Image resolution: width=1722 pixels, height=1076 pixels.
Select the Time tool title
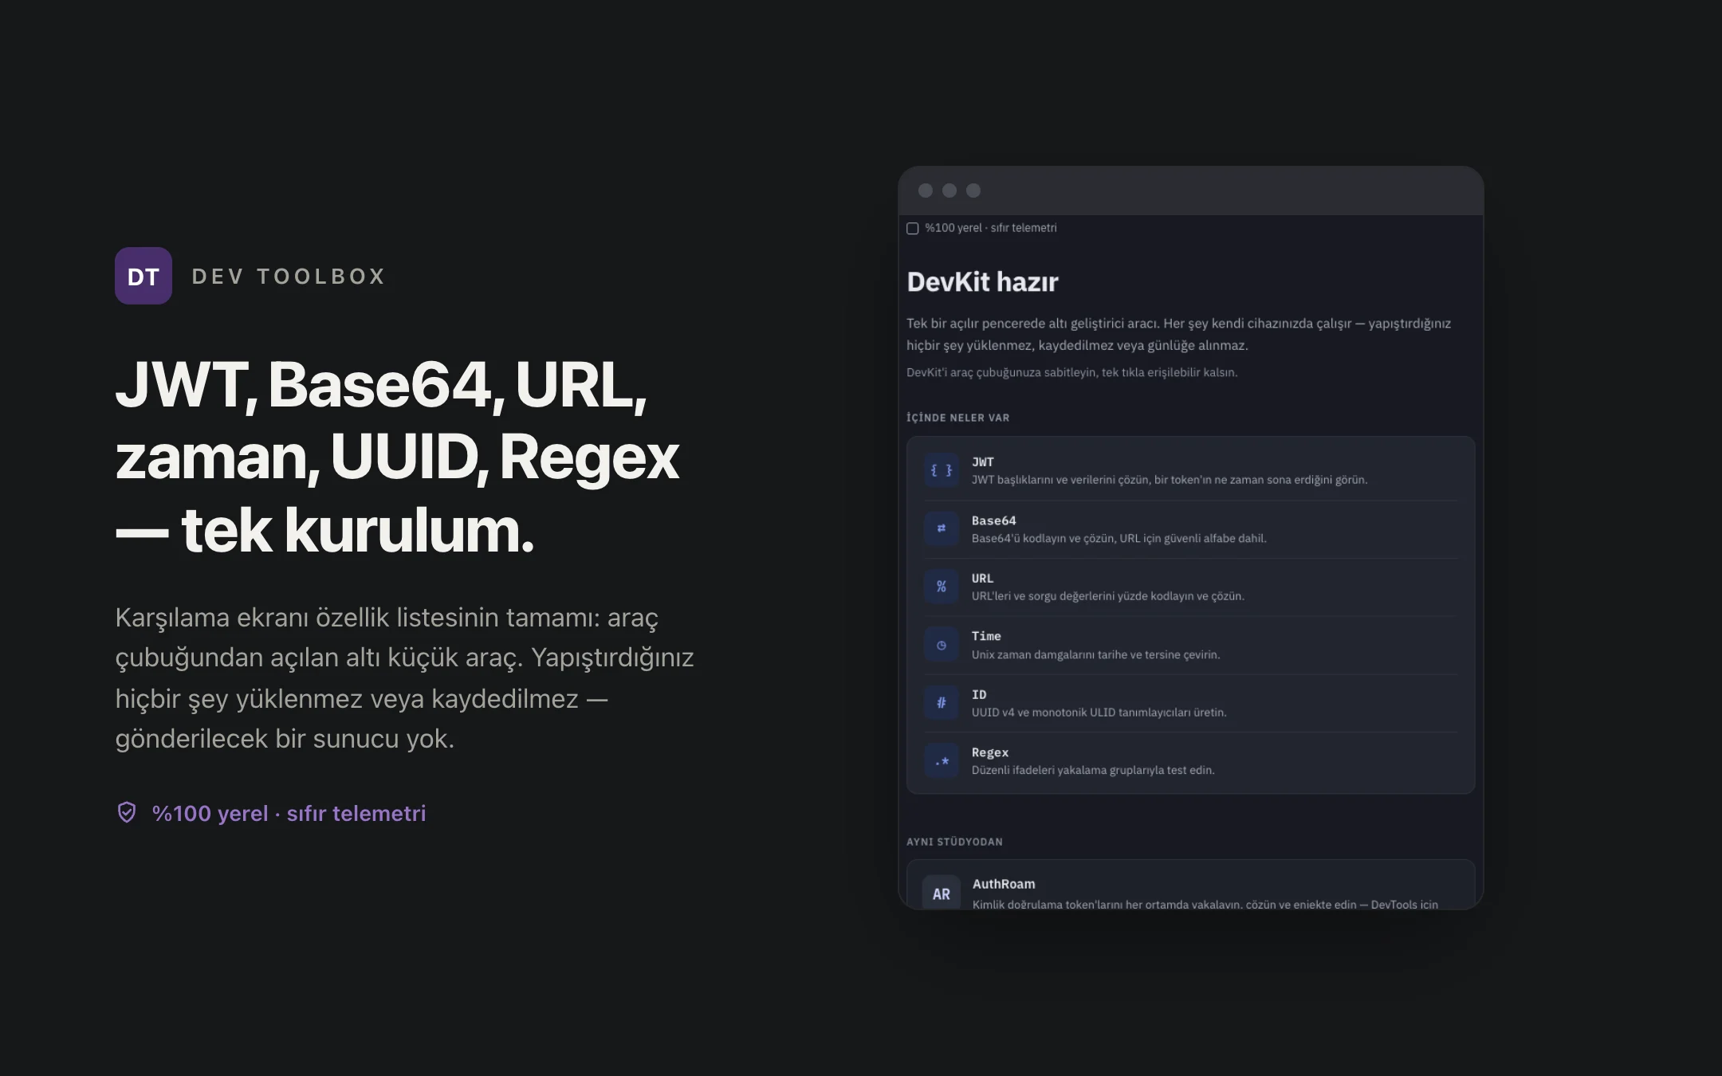[986, 636]
